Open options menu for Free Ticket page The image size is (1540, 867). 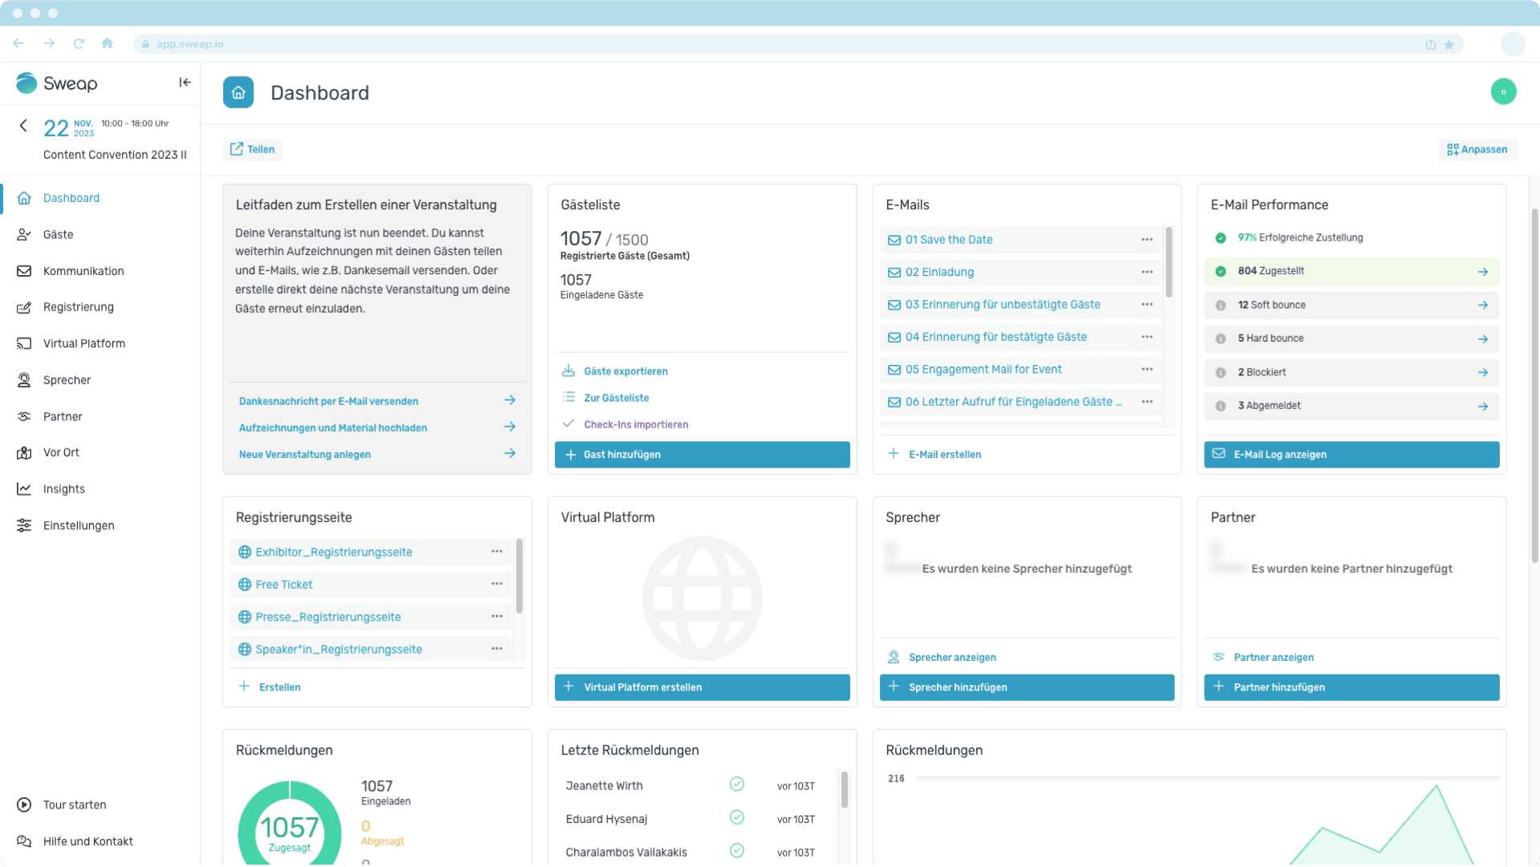[496, 584]
